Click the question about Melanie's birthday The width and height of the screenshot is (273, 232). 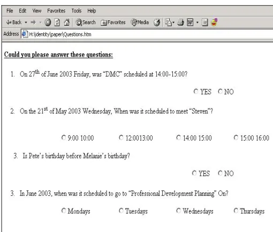click(x=76, y=156)
